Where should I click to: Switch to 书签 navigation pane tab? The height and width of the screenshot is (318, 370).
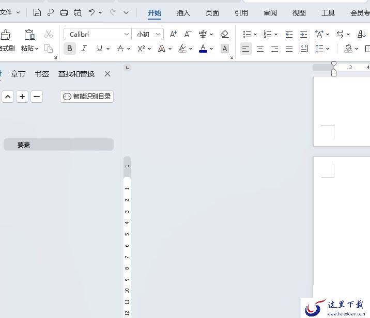tap(42, 74)
